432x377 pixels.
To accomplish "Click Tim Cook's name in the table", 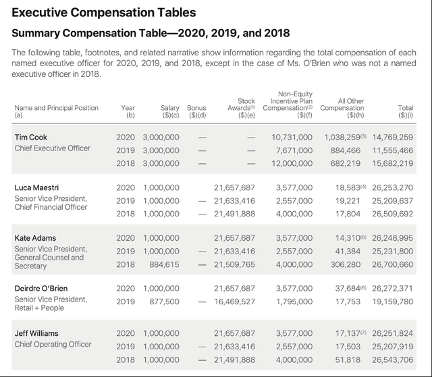I will point(31,137).
